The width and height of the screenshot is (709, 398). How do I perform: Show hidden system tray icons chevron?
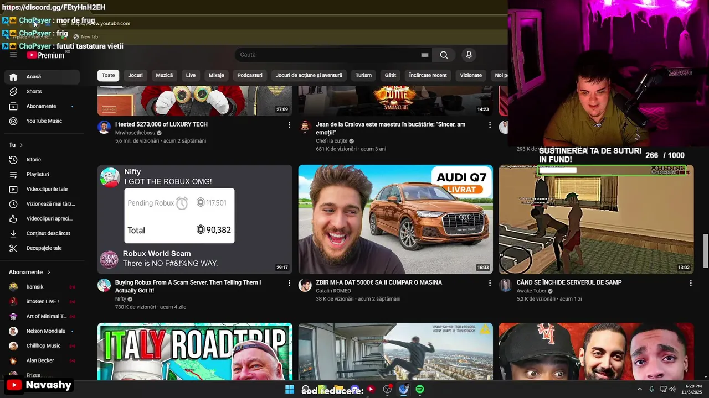point(640,389)
